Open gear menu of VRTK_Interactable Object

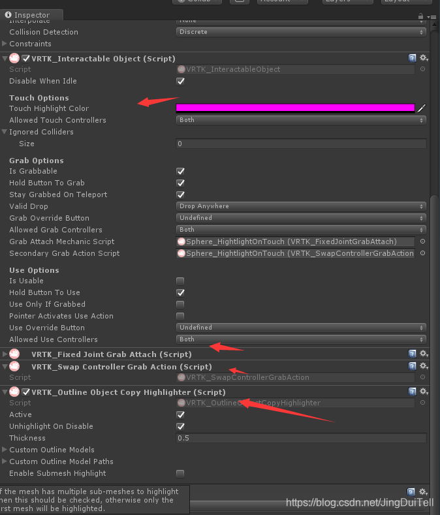(424, 58)
